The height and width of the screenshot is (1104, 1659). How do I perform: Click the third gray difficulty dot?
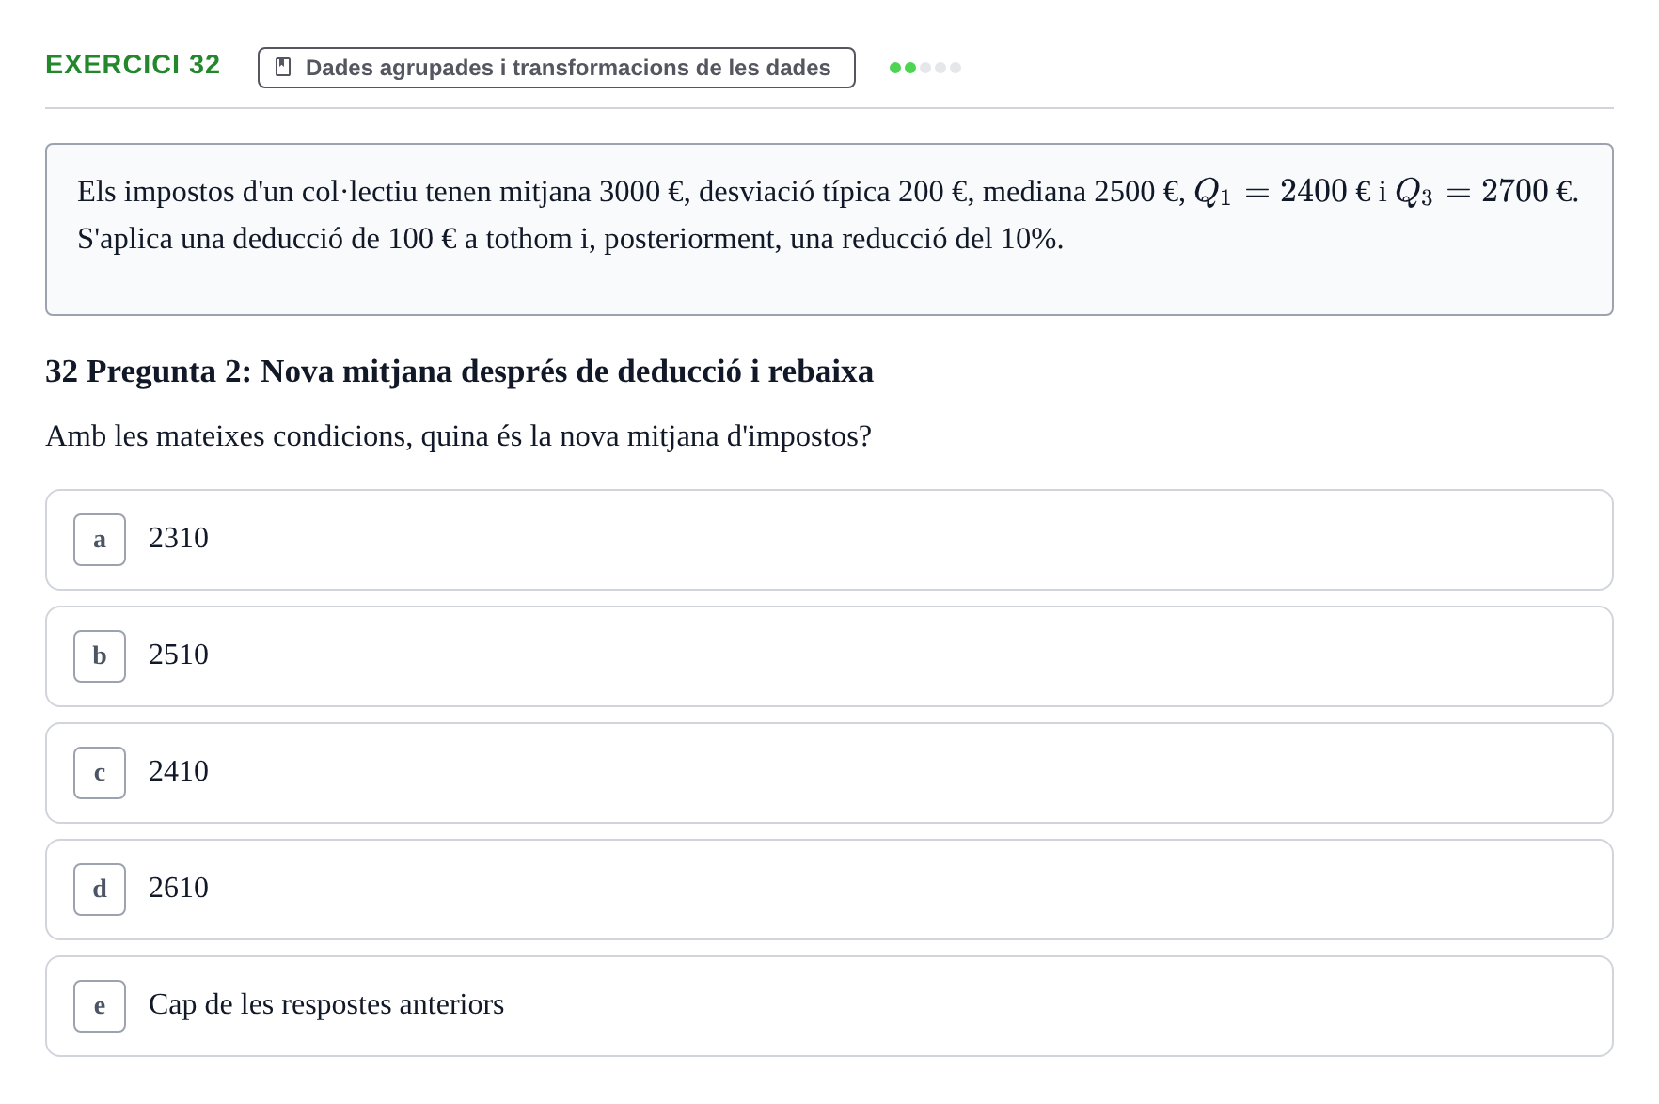pos(925,68)
